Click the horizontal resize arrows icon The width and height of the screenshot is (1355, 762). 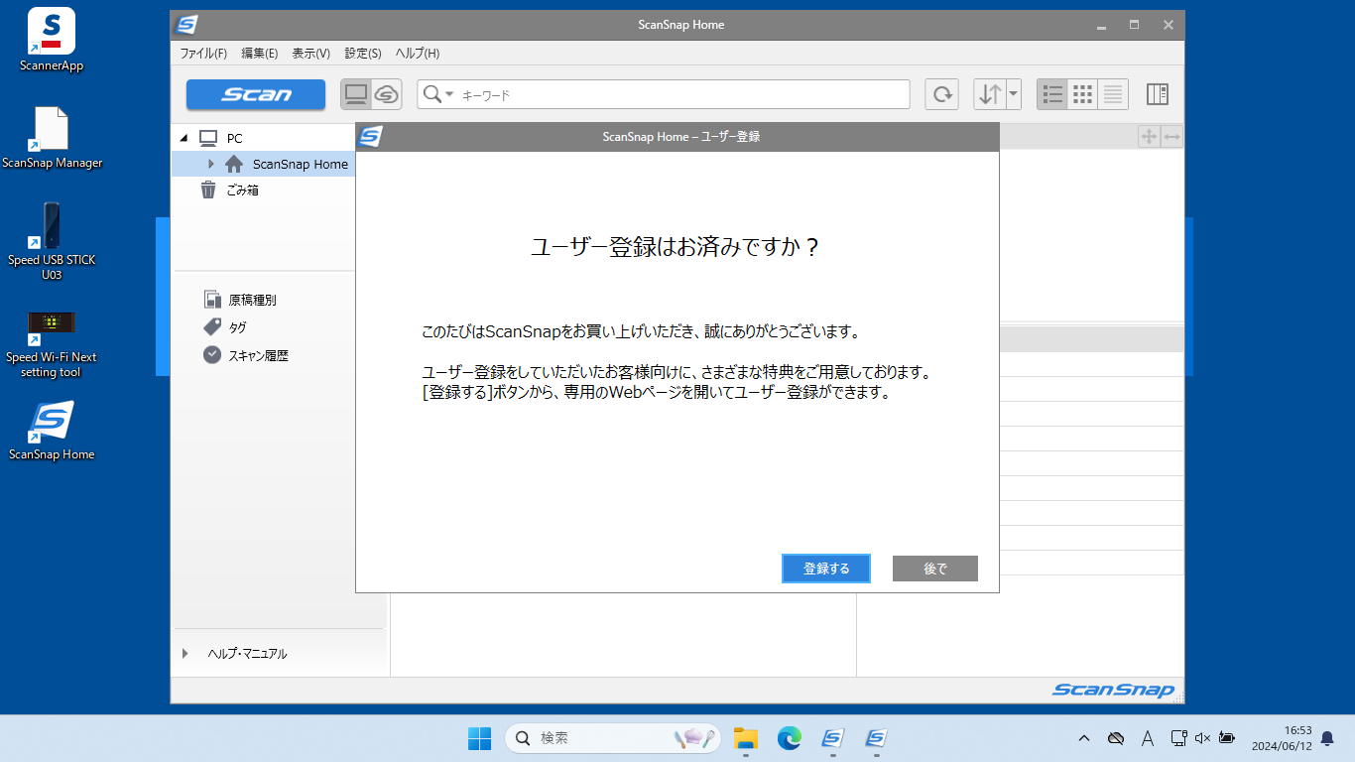[x=1171, y=137]
